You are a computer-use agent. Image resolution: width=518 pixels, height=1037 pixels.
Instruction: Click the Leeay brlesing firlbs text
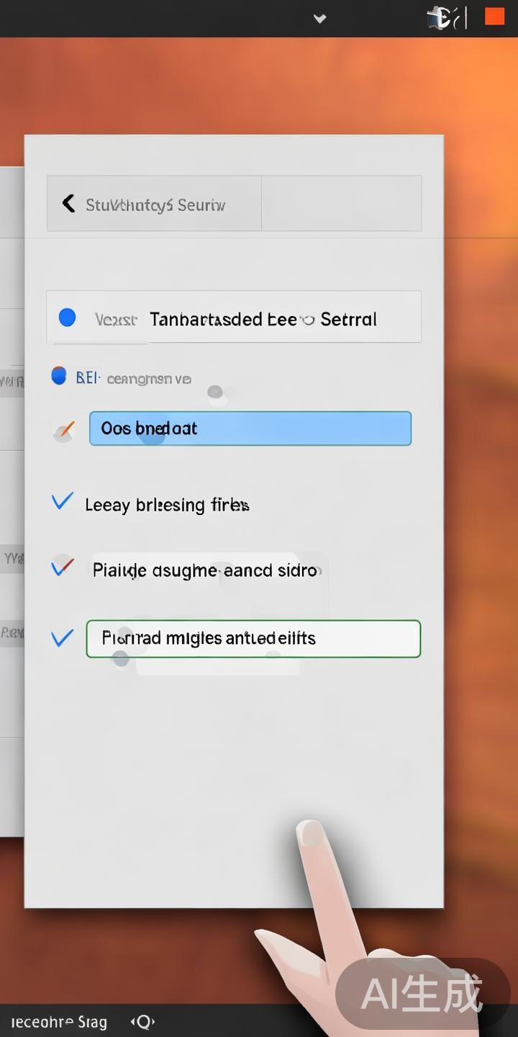(167, 505)
